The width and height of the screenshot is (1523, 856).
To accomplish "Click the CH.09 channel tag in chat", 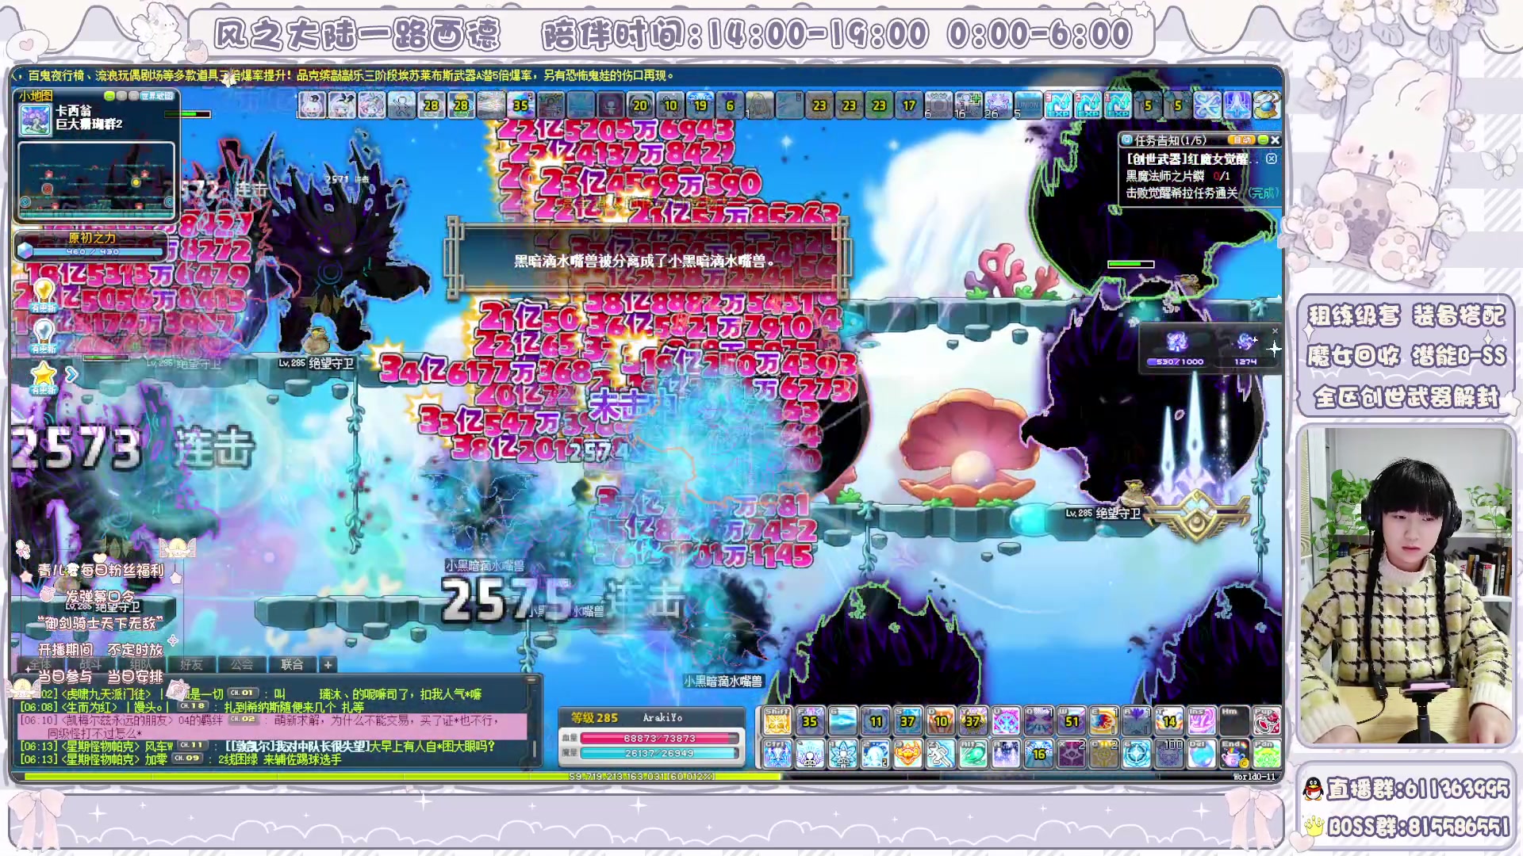I will pos(187,758).
